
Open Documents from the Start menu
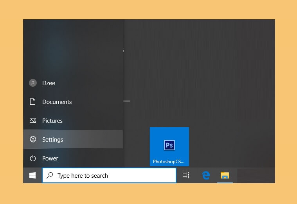pyautogui.click(x=73, y=102)
